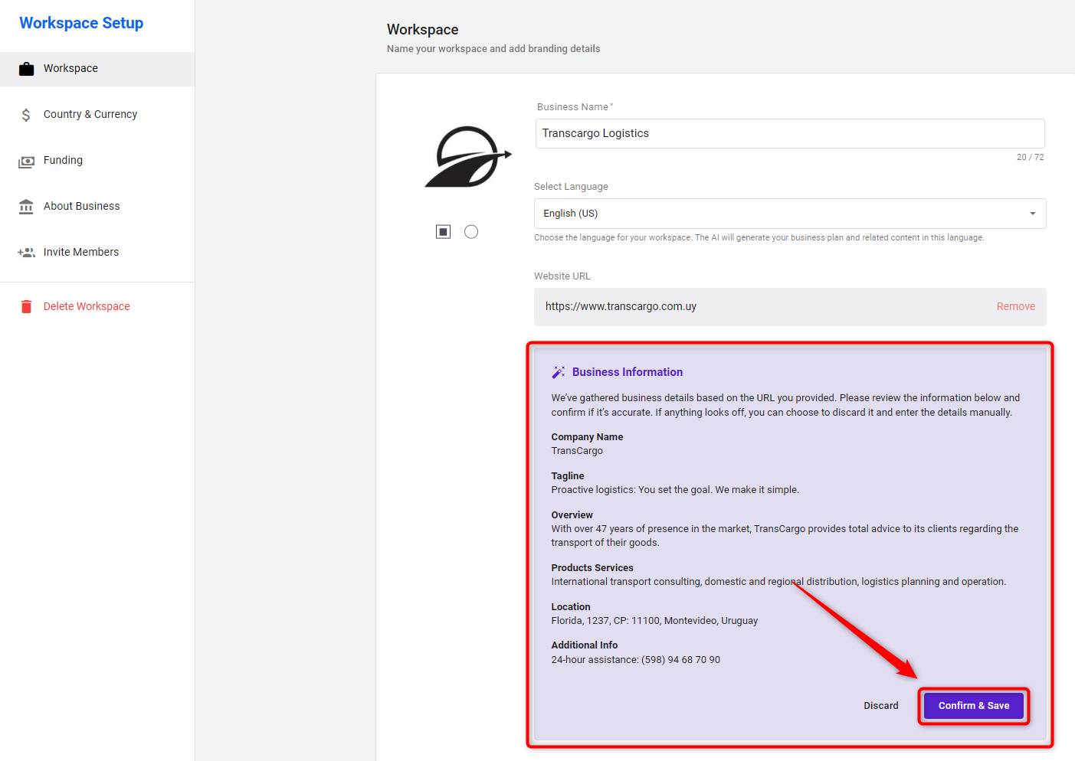
Task: Click the Workspace Setup title
Action: coord(81,23)
